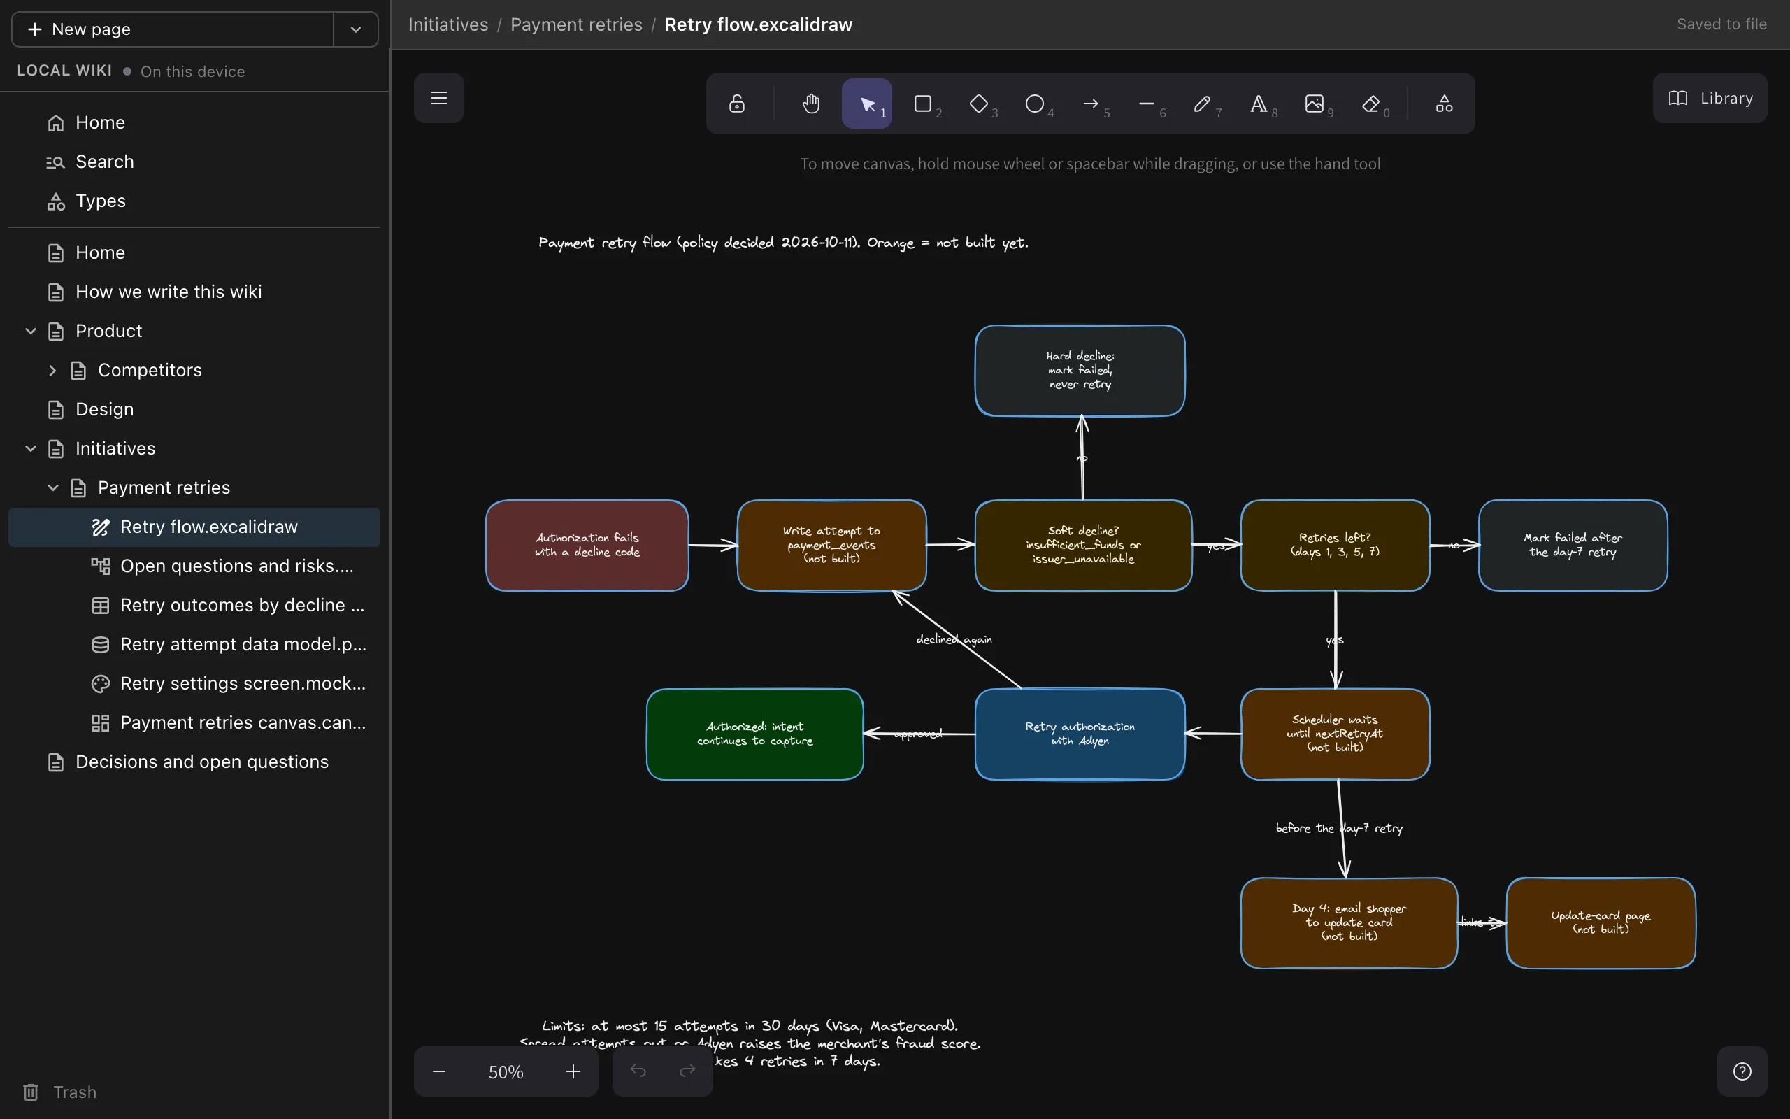Select the Line tool
Viewport: 1790px width, 1119px height.
1147,104
